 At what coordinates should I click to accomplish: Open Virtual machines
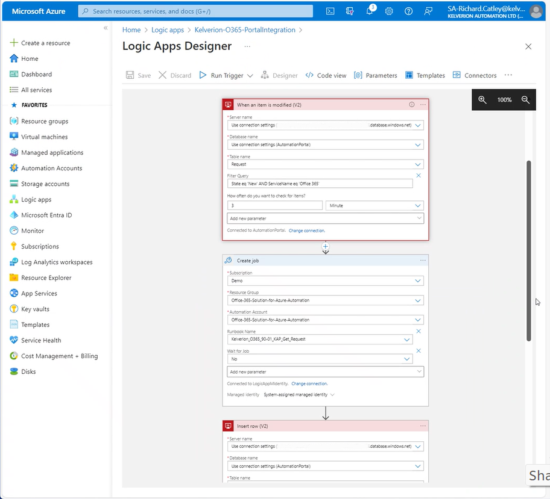[44, 137]
